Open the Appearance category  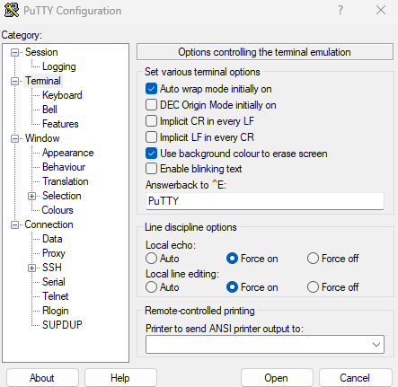tap(68, 153)
